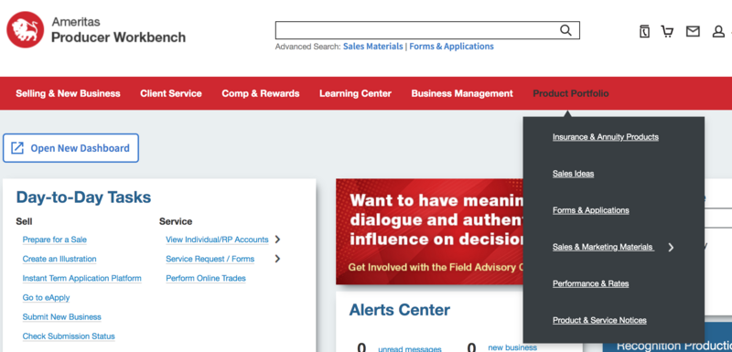Click the Open New Dashboard button

tap(71, 148)
